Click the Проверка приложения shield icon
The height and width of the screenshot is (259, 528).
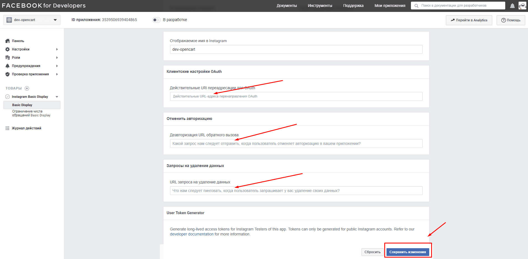(x=7, y=74)
